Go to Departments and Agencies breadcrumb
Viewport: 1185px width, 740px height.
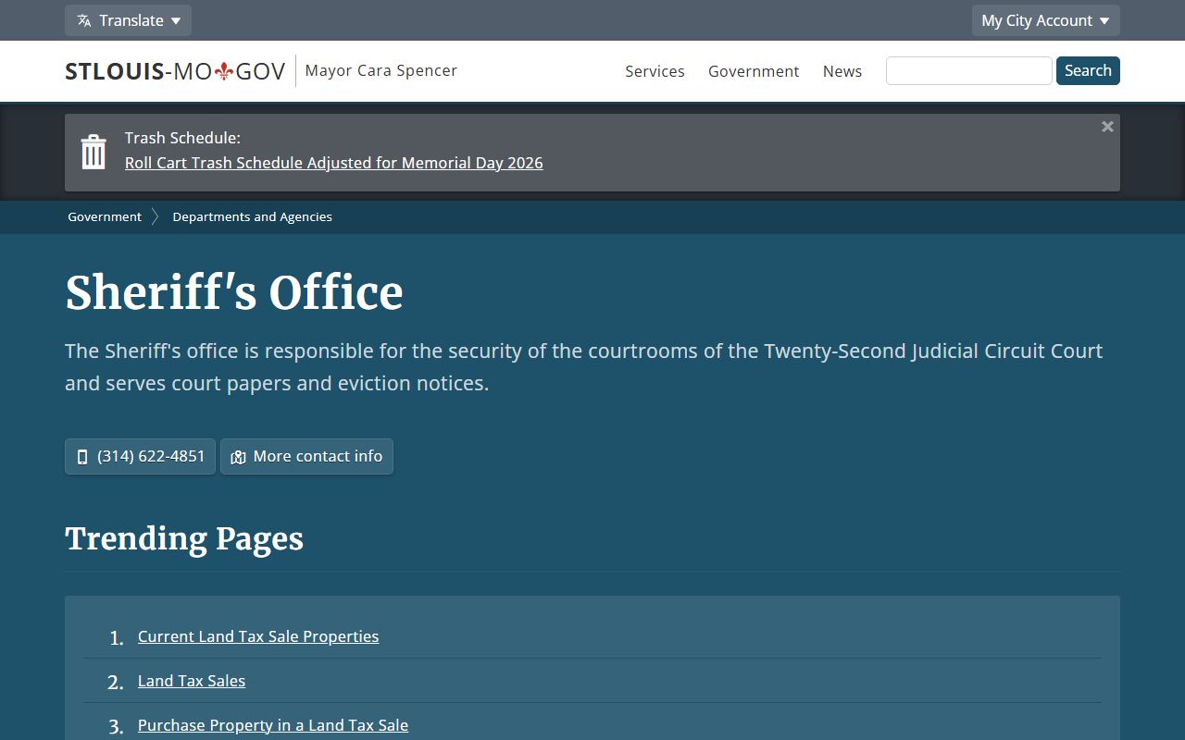pyautogui.click(x=252, y=216)
